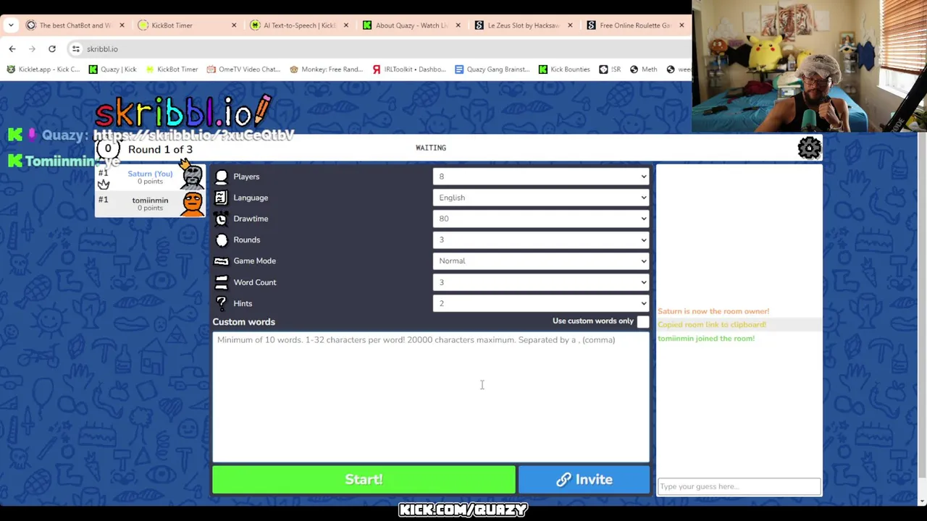Viewport: 927px width, 521px height.
Task: Reload the page with refresh icon
Action: point(52,48)
